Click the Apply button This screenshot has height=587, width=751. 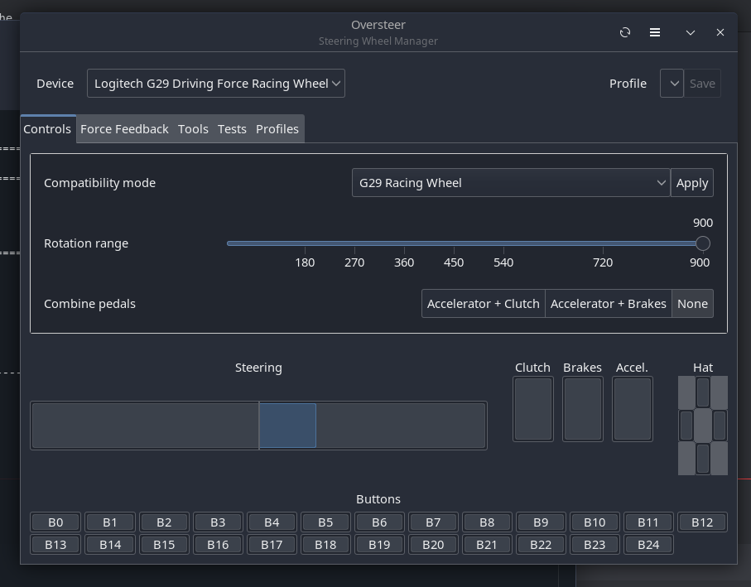point(692,183)
